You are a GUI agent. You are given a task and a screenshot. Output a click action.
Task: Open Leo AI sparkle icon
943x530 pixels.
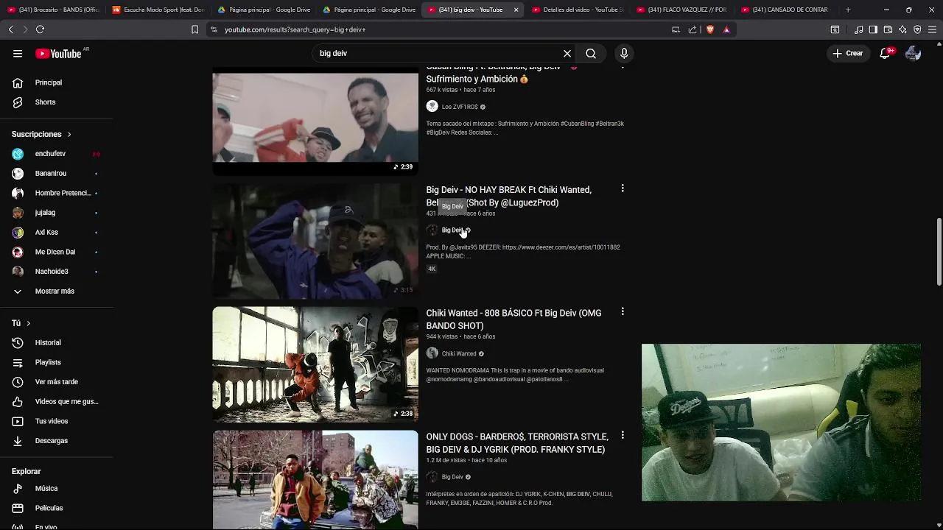tap(902, 29)
